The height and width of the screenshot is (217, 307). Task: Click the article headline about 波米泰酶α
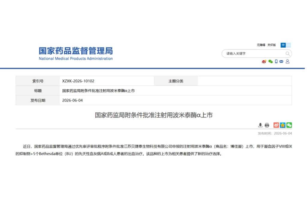[x=154, y=115]
